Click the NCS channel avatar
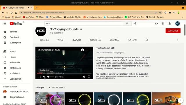This screenshot has width=186, height=105. (x=41, y=31)
